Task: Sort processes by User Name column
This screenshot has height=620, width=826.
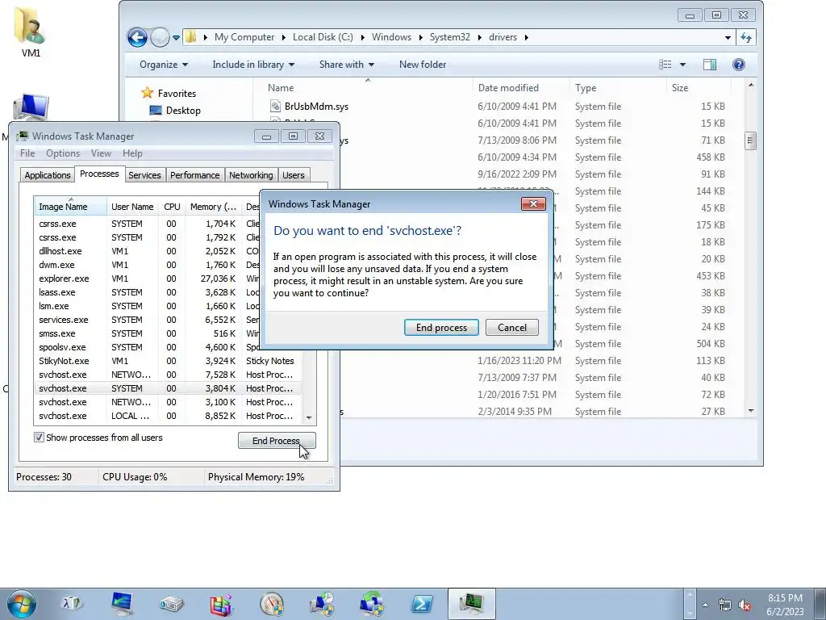Action: 132,207
